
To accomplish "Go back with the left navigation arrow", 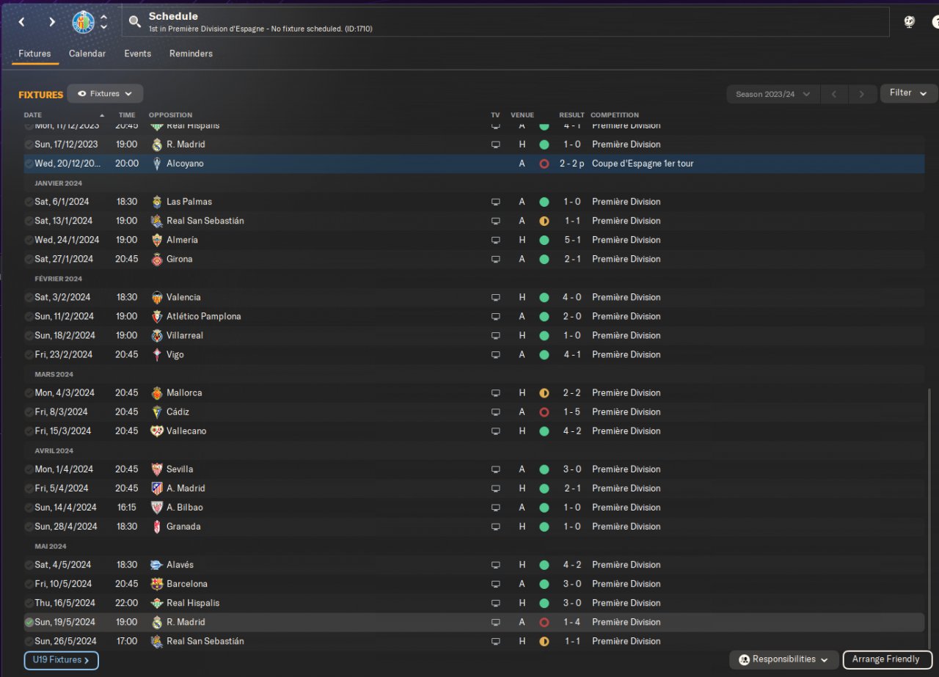I will (x=21, y=22).
